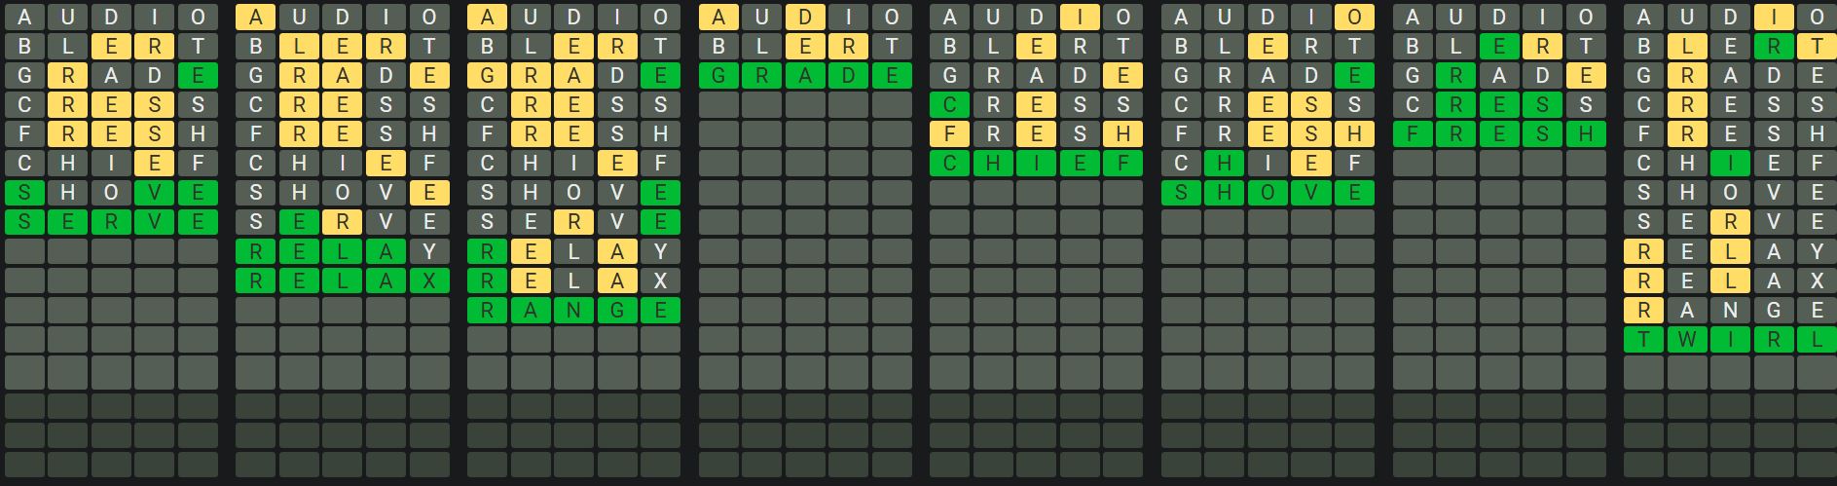
Task: Click gray Y in second board's RELAY row
Action: pyautogui.click(x=429, y=252)
